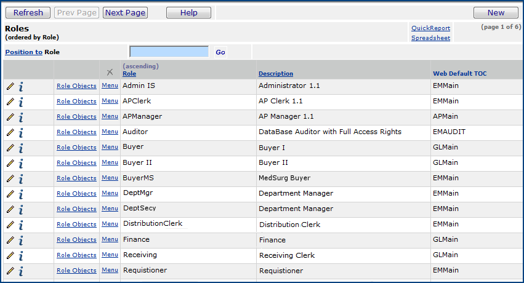Click the Go button beside position field
The width and height of the screenshot is (524, 283).
[x=220, y=52]
